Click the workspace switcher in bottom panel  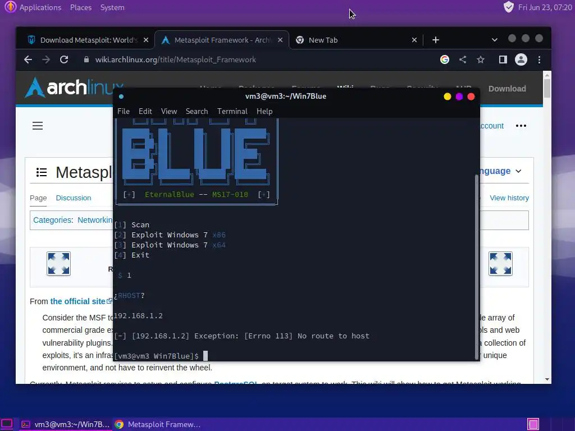coord(533,424)
